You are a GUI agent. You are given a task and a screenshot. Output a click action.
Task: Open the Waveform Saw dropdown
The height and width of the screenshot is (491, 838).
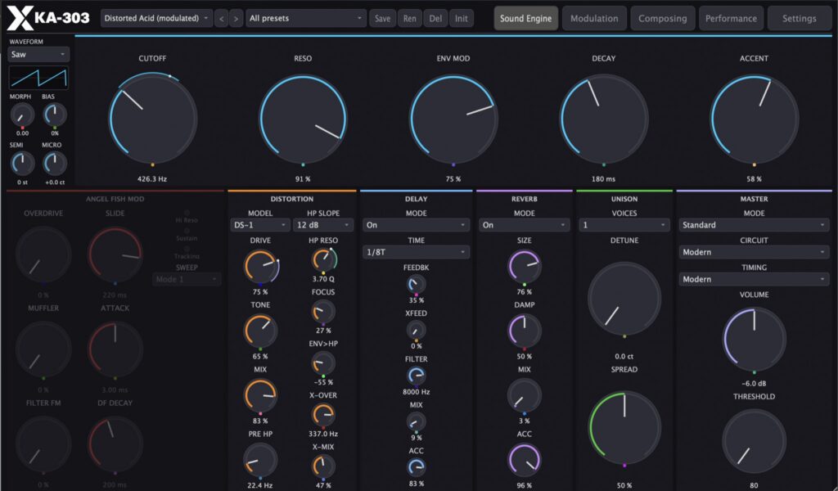[x=38, y=54]
